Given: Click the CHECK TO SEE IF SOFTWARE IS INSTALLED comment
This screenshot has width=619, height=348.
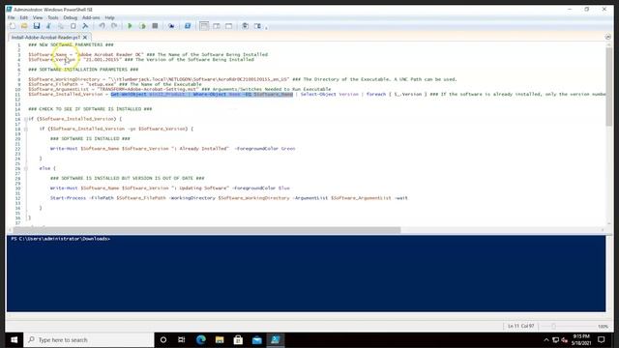Looking at the screenshot, I should [x=90, y=109].
